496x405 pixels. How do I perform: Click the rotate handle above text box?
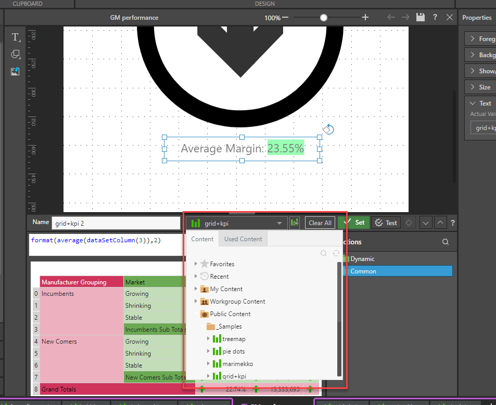click(x=328, y=128)
